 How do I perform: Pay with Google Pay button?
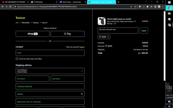[x=68, y=34]
